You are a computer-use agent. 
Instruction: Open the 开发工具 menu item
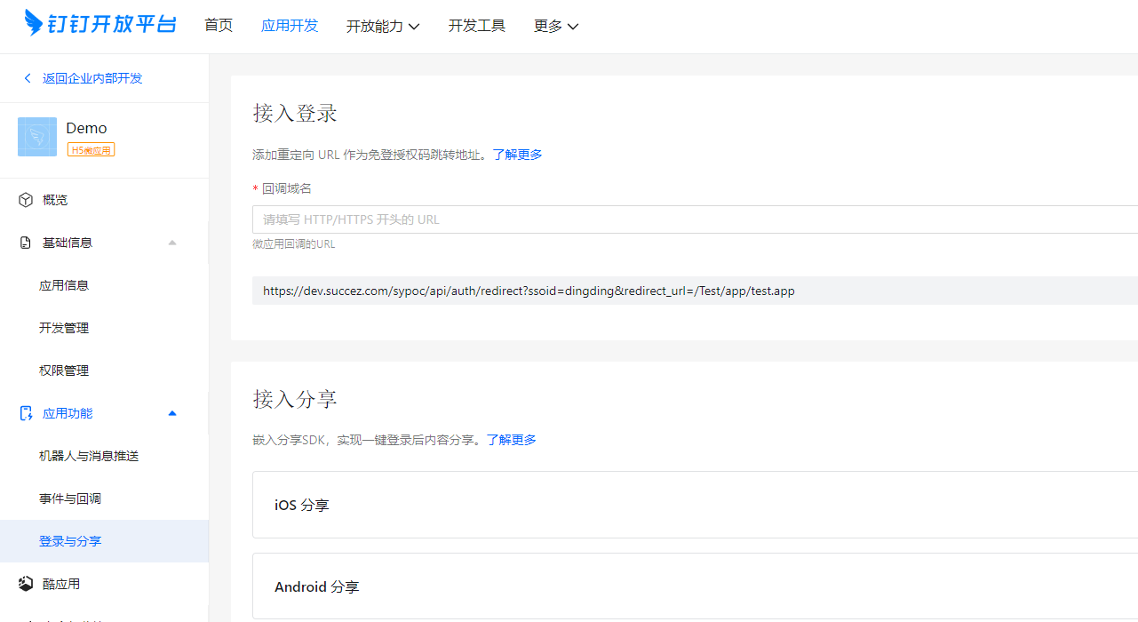tap(476, 26)
